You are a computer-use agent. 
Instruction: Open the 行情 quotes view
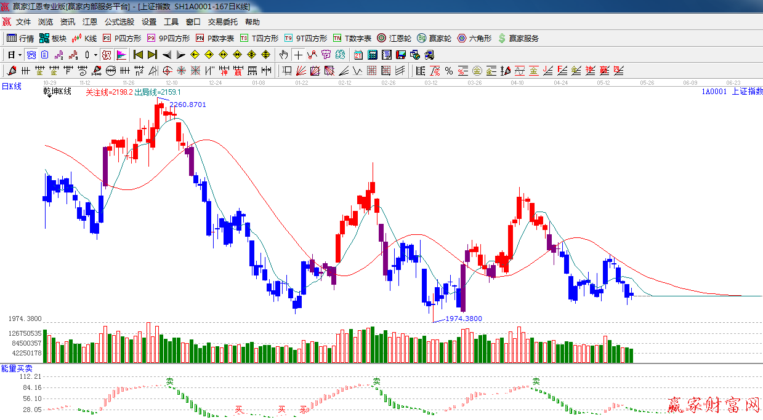click(20, 38)
